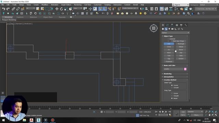The height and width of the screenshot is (123, 219).
Task: Open the pink object color swatch
Action: click(185, 69)
